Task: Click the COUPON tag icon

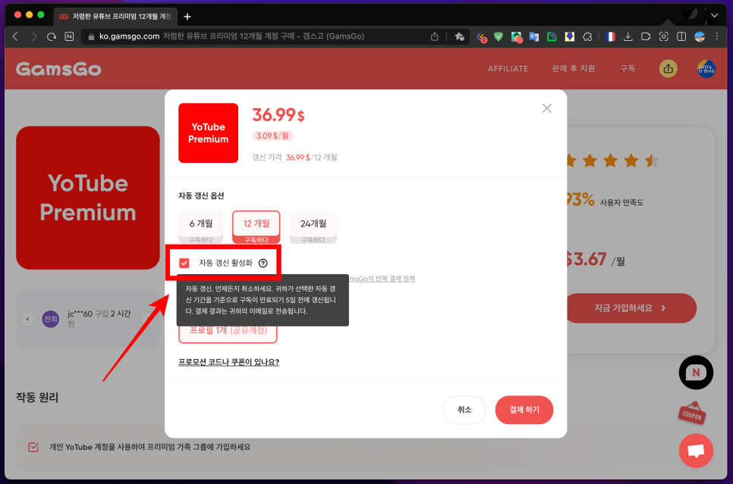Action: pyautogui.click(x=692, y=413)
